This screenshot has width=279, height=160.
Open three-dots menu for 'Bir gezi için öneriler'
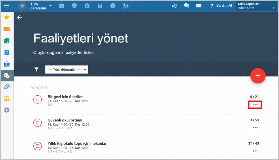click(x=255, y=105)
